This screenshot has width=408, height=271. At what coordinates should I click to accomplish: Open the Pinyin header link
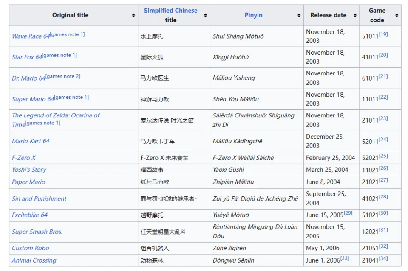pos(253,15)
